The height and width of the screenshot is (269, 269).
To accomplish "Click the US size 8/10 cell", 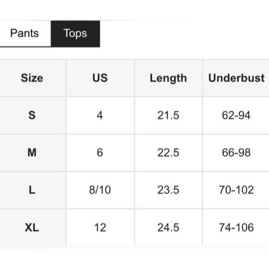I will point(100,190).
